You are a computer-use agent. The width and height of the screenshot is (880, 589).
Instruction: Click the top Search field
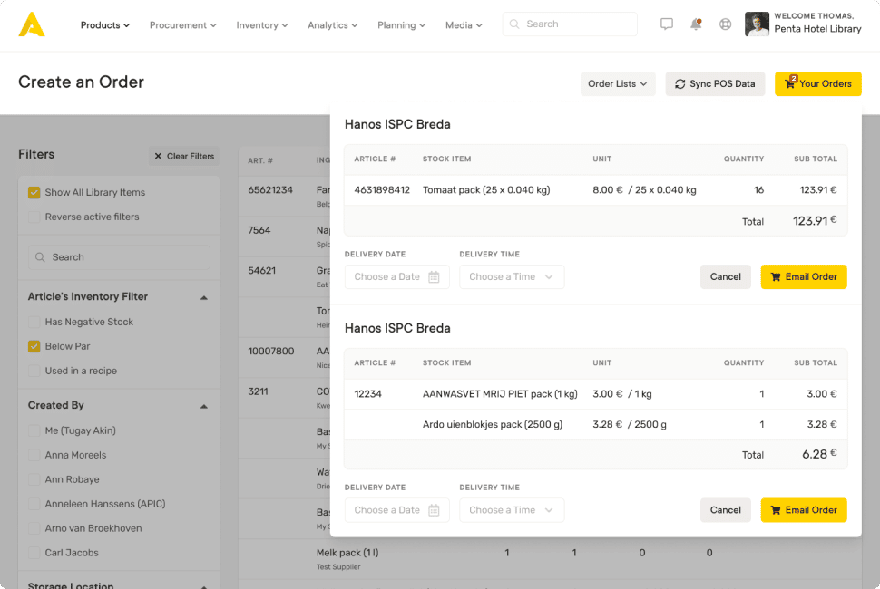(570, 24)
